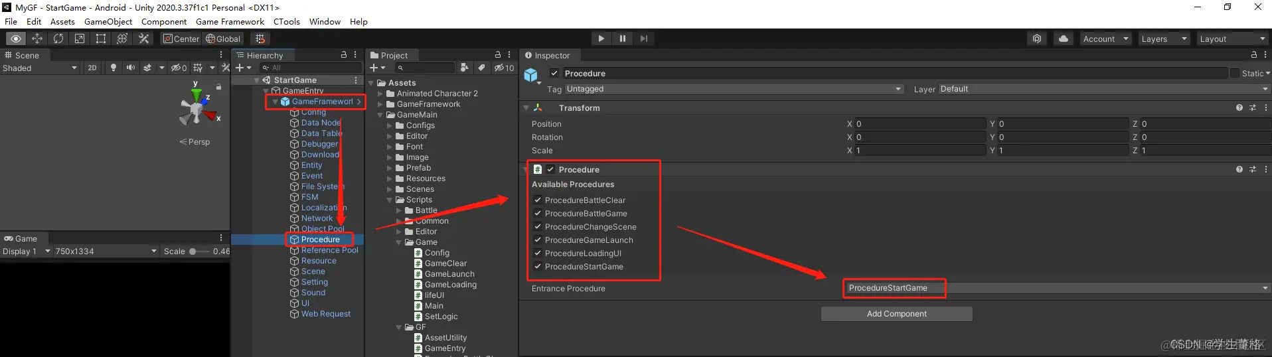The height and width of the screenshot is (357, 1272).
Task: Lock the Hierarchy panel
Action: [344, 55]
